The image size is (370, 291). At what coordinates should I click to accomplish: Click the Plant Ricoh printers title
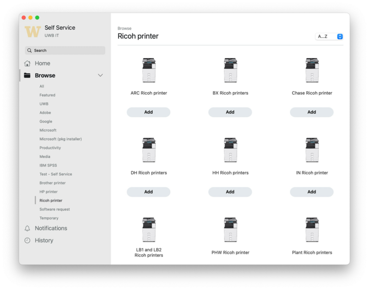(x=312, y=253)
